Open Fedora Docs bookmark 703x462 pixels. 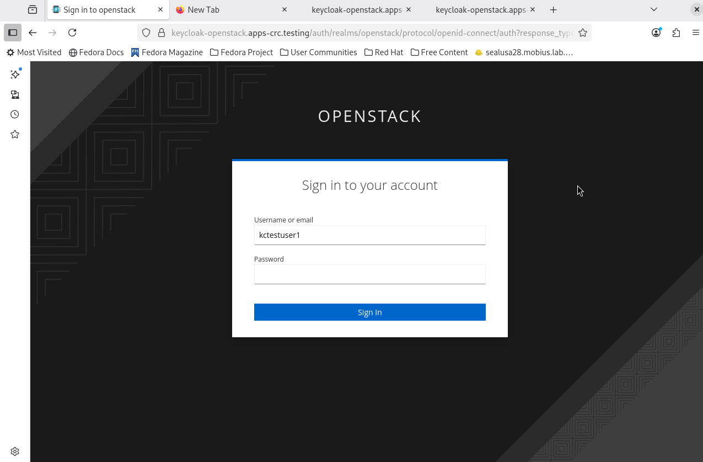coord(96,52)
